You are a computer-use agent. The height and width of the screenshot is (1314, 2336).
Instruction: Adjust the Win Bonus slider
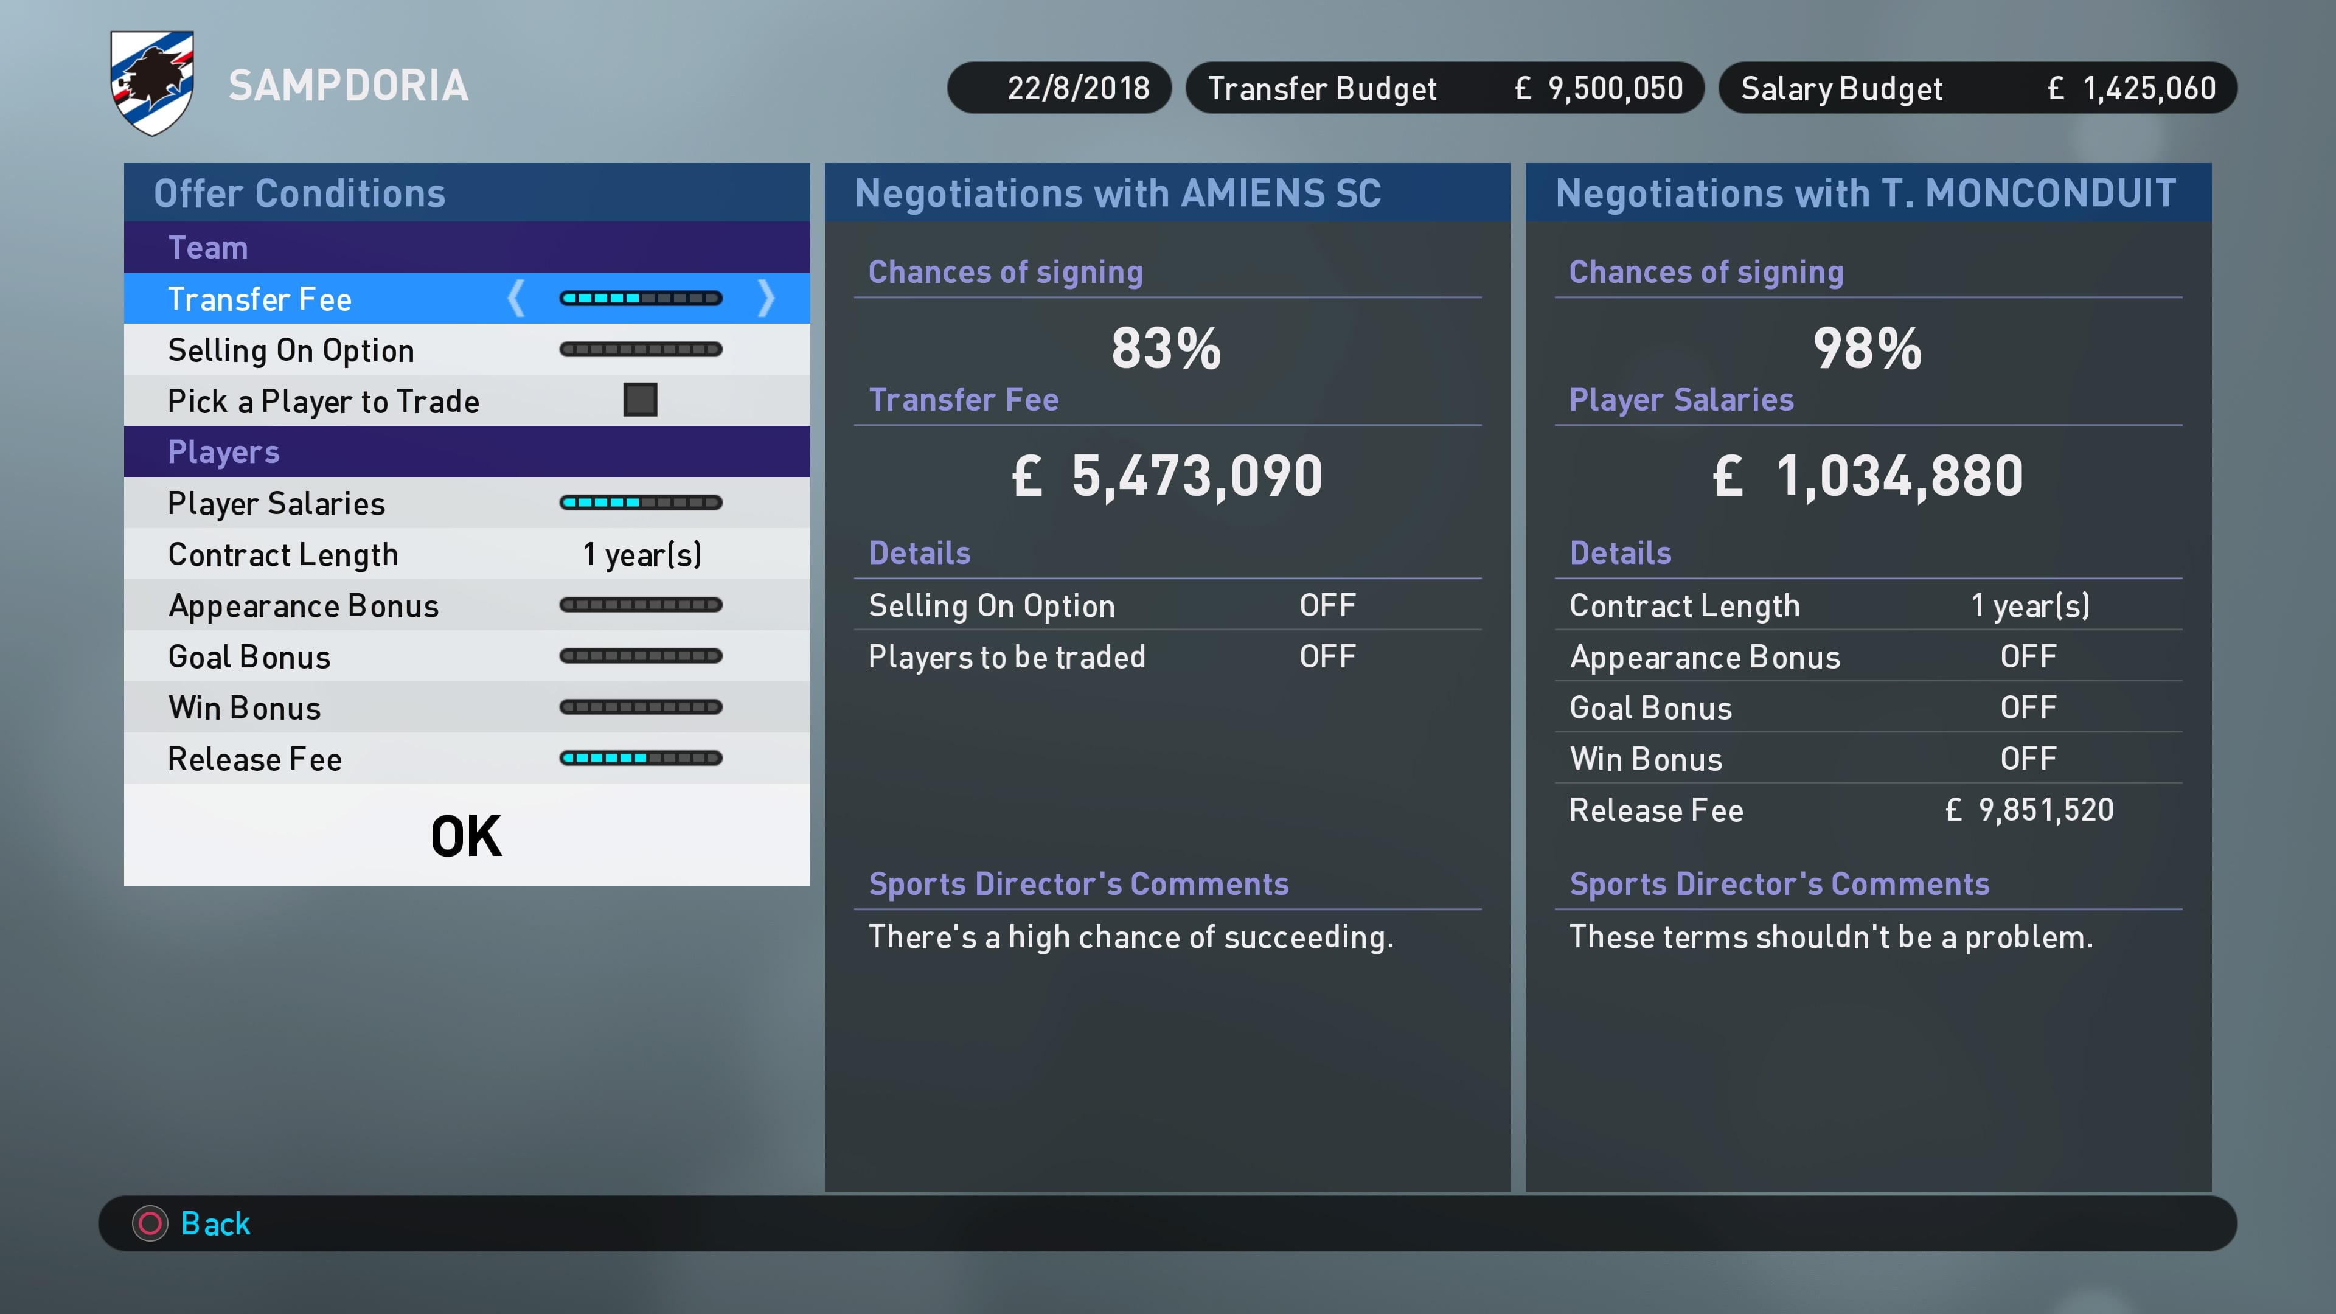click(x=640, y=707)
